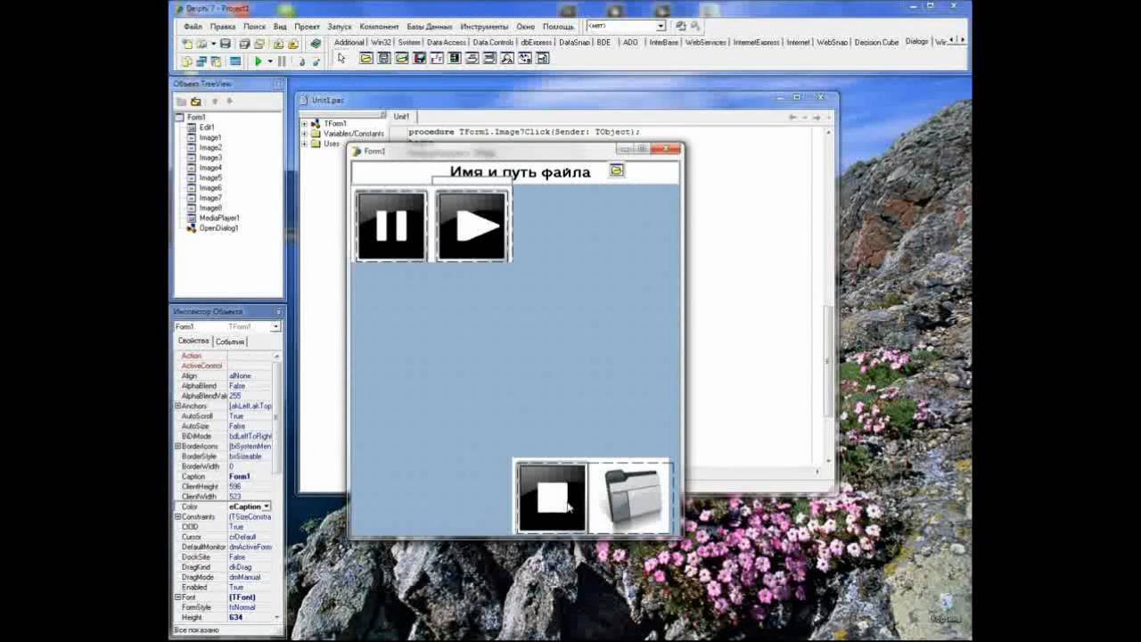The width and height of the screenshot is (1141, 642).
Task: Select the System palette tab
Action: (x=409, y=42)
